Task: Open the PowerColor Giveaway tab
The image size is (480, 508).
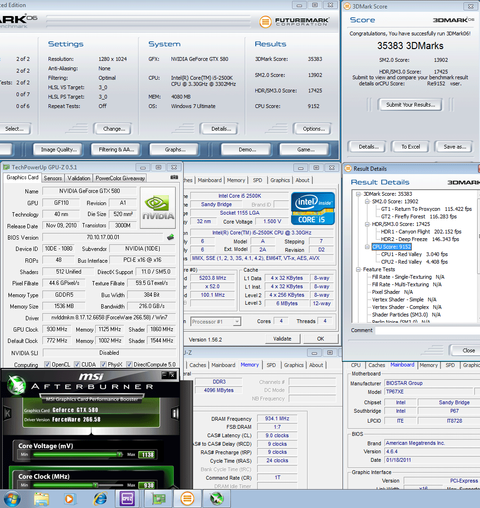Action: (x=120, y=178)
